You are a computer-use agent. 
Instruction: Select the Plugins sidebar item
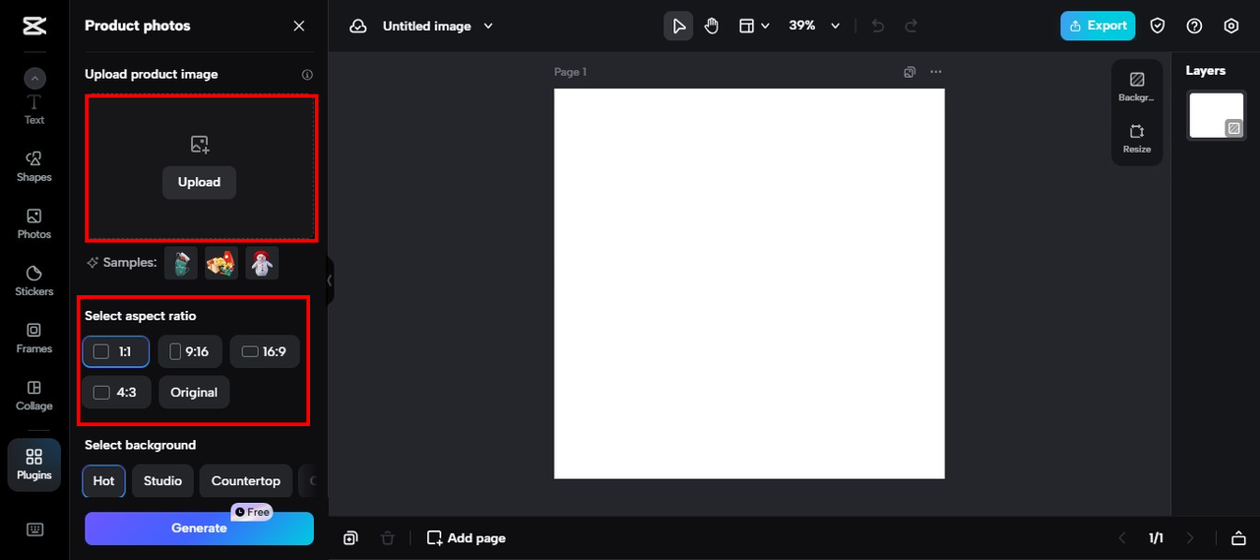34,465
